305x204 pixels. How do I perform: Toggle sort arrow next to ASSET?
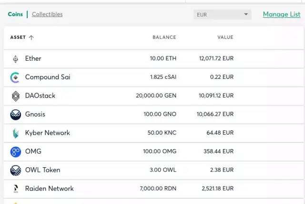(31, 37)
